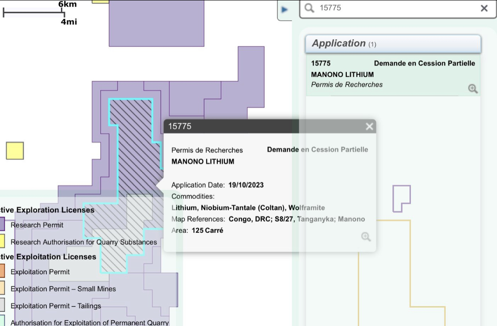Click the Small Mines legend swatch
The width and height of the screenshot is (497, 326).
click(x=2, y=288)
